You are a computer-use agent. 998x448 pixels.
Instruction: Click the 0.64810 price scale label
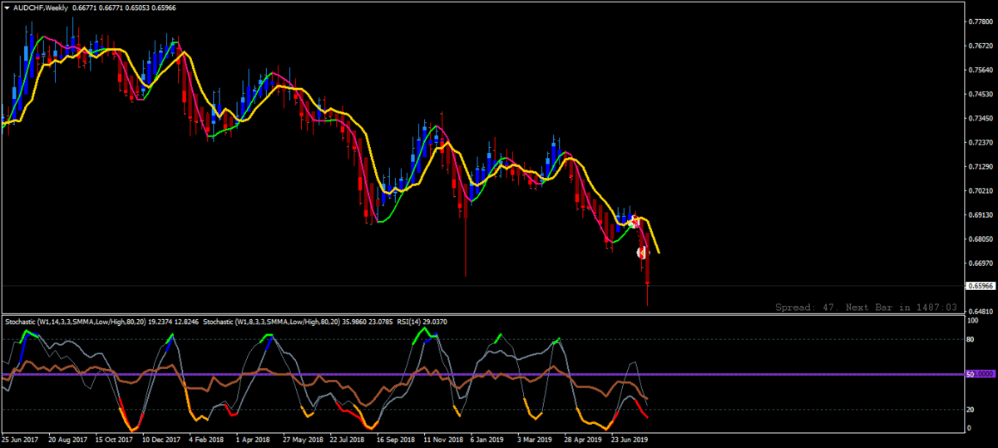(982, 311)
